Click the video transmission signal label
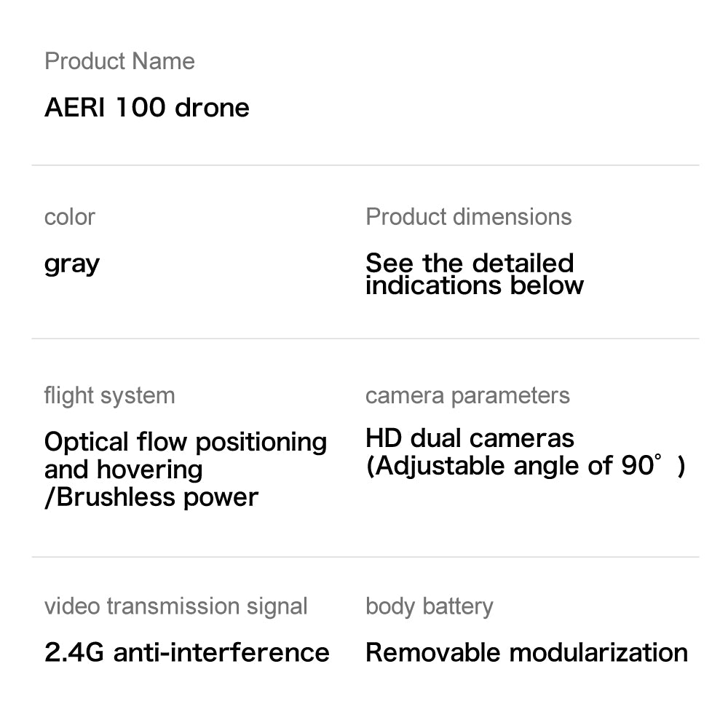728x728 pixels. coord(176,606)
